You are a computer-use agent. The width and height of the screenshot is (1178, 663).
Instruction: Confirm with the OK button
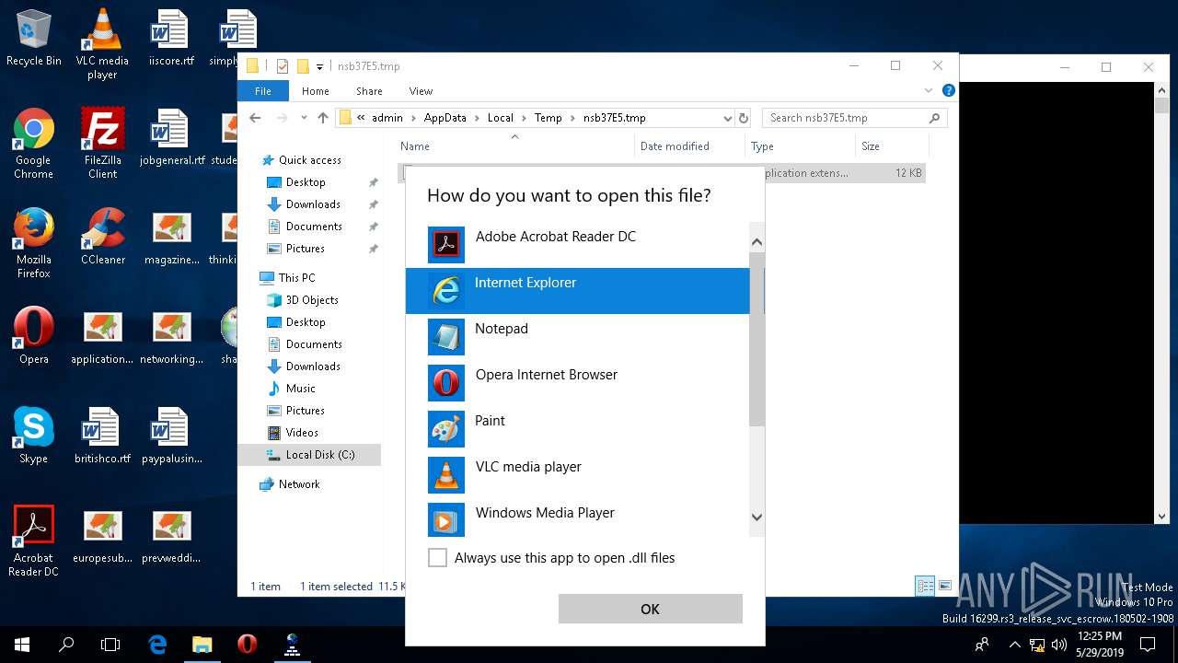point(650,609)
